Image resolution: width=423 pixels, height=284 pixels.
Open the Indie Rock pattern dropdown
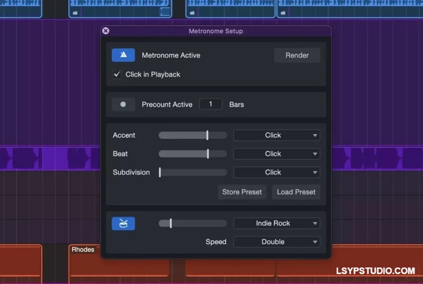click(x=277, y=223)
